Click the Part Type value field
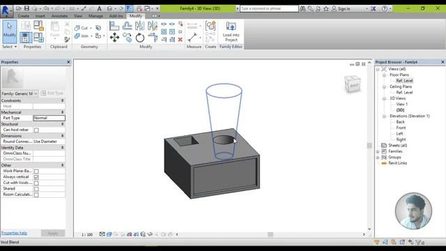The width and height of the screenshot is (446, 251). point(49,118)
